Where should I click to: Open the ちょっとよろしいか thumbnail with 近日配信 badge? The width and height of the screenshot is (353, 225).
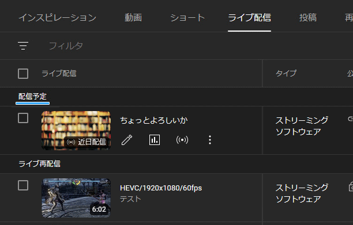76,130
